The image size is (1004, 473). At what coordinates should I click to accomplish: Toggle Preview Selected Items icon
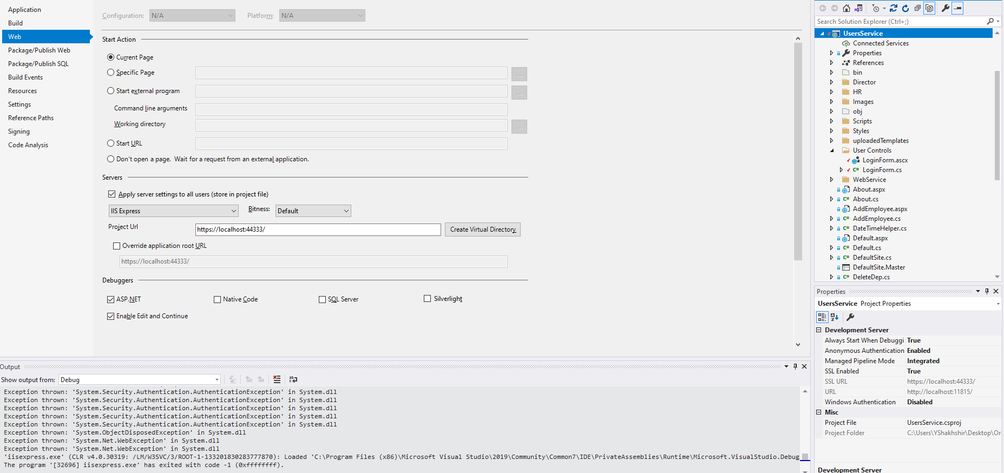click(957, 8)
